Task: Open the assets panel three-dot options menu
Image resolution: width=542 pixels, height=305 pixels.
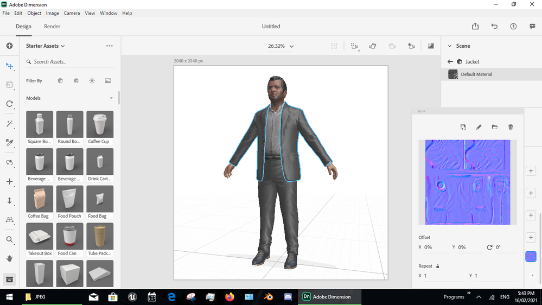Action: pyautogui.click(x=109, y=46)
